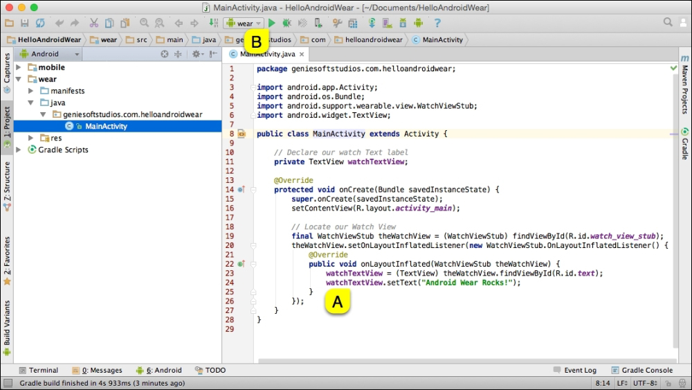Sync project with Gradle files icon
This screenshot has height=390, width=692.
pyautogui.click(x=372, y=23)
